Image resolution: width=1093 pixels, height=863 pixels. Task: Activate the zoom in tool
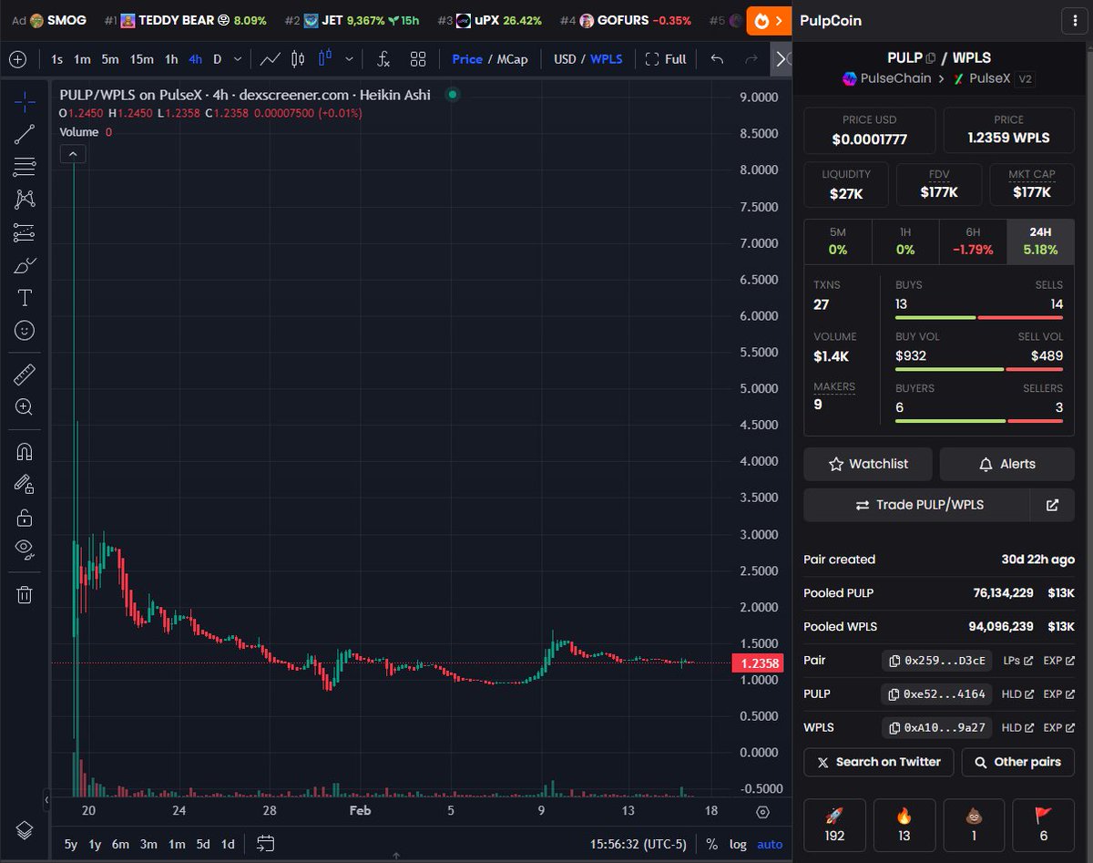click(x=25, y=407)
